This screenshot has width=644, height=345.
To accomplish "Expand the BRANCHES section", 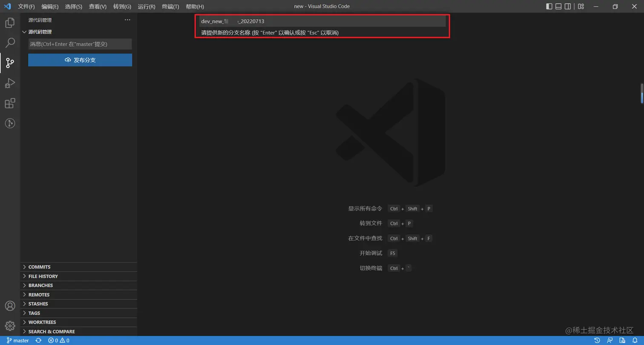I will tap(79, 285).
